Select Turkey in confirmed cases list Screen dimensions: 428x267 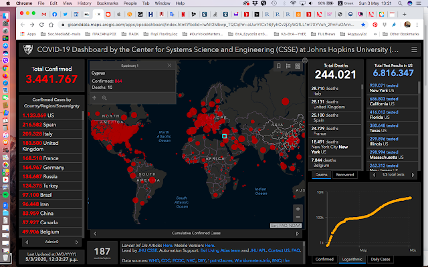[x=51, y=186]
